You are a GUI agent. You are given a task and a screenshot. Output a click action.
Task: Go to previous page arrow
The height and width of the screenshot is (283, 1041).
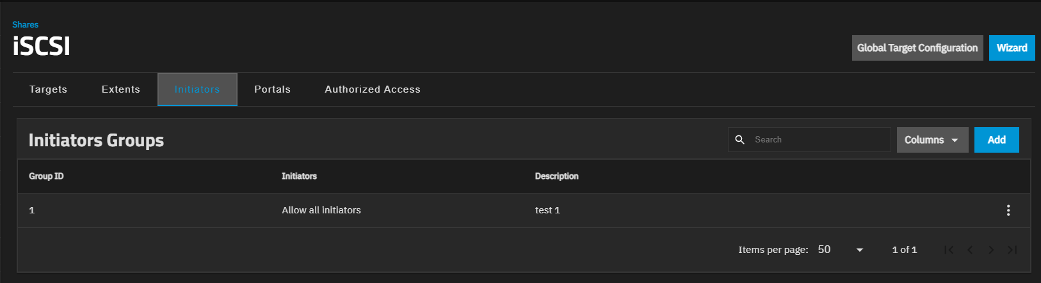click(x=970, y=250)
